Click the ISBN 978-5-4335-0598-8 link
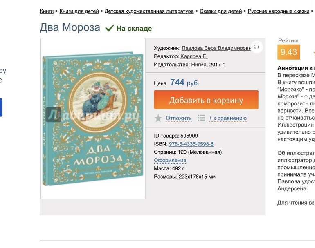 tap(191, 144)
